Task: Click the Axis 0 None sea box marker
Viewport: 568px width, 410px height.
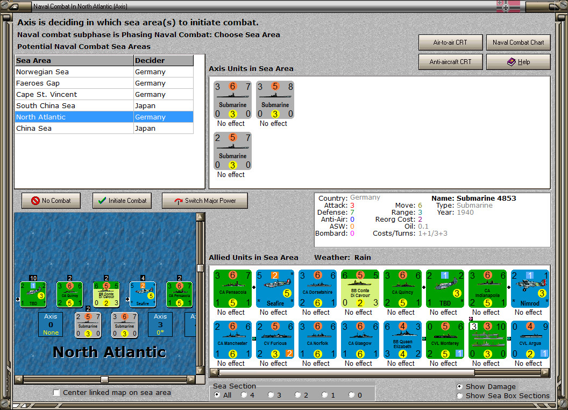Action: 51,324
